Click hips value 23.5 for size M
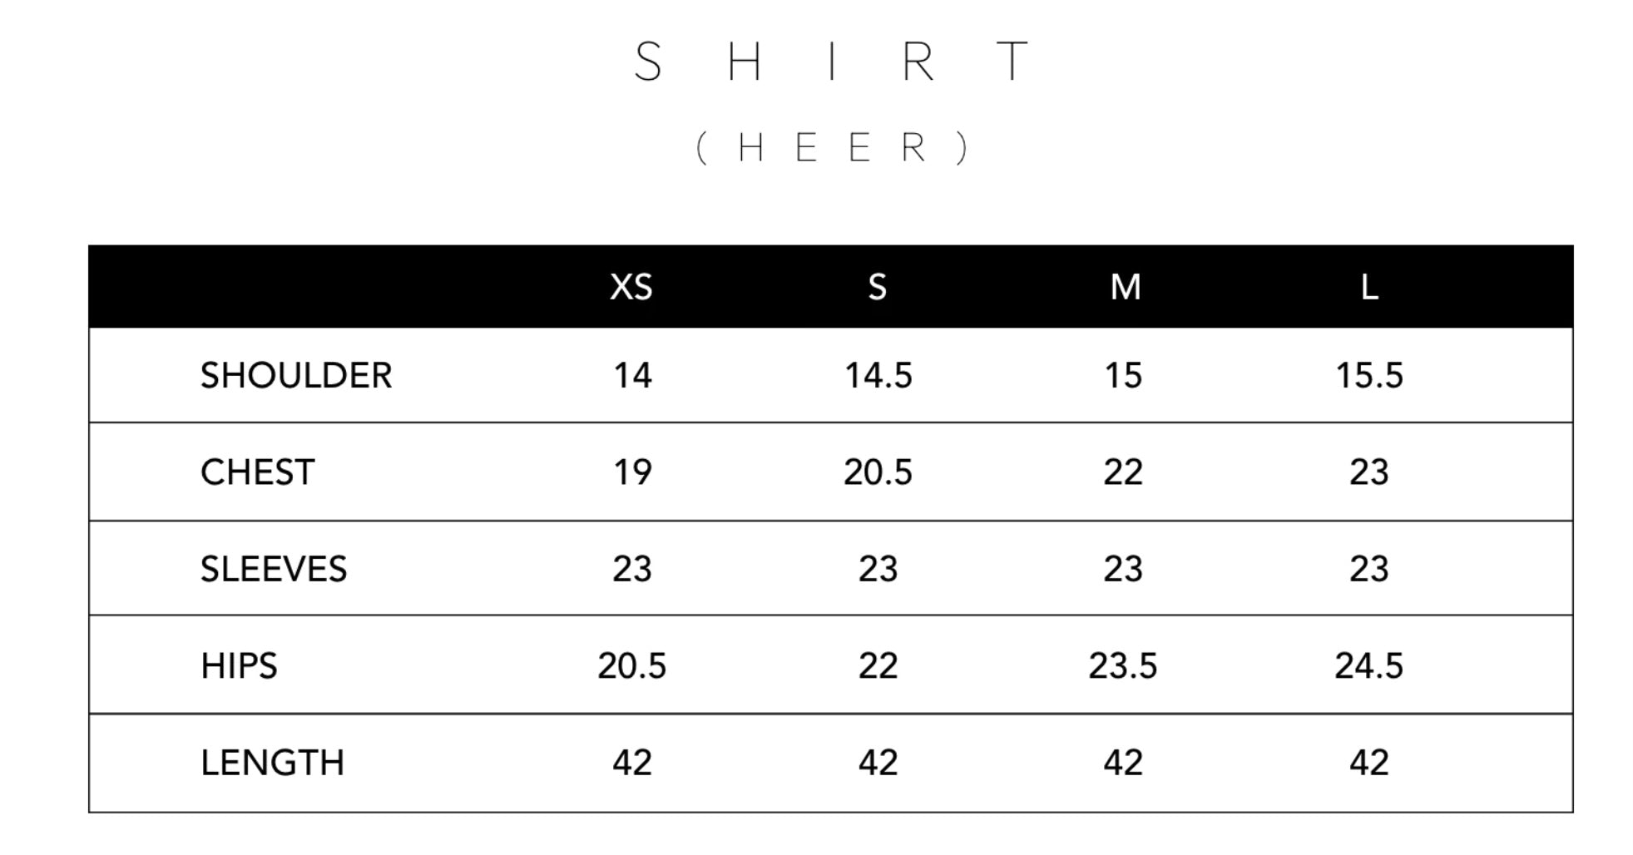Screen dimensions: 1633x855 (1123, 665)
